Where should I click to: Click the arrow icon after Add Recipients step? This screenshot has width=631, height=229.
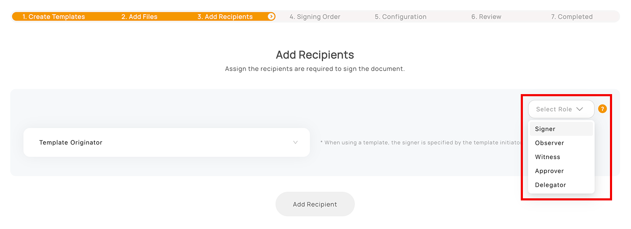pyautogui.click(x=271, y=17)
